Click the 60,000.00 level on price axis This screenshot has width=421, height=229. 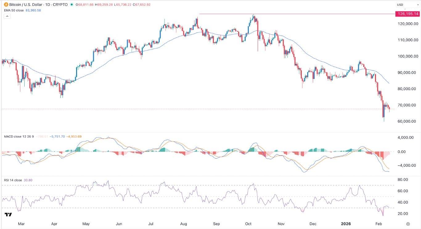pos(408,121)
